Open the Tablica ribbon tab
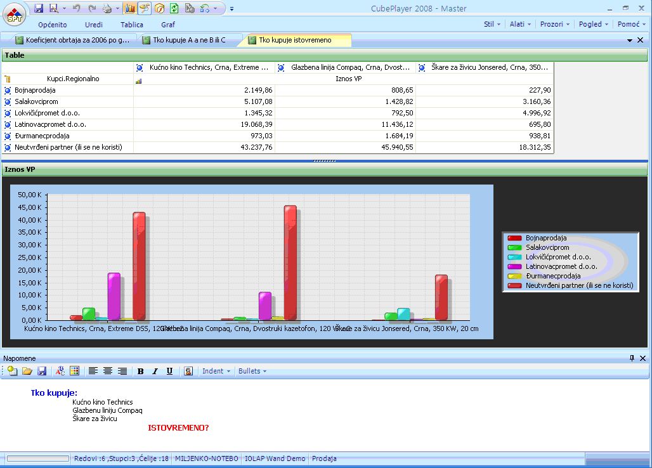Image resolution: width=652 pixels, height=468 pixels. (132, 25)
